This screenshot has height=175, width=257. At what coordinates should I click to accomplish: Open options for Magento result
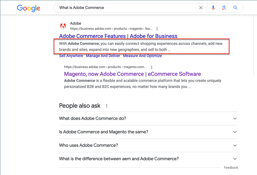(x=152, y=67)
